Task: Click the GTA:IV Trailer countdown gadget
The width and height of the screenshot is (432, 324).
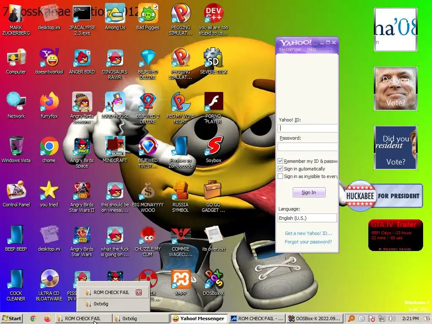Action: [x=395, y=235]
